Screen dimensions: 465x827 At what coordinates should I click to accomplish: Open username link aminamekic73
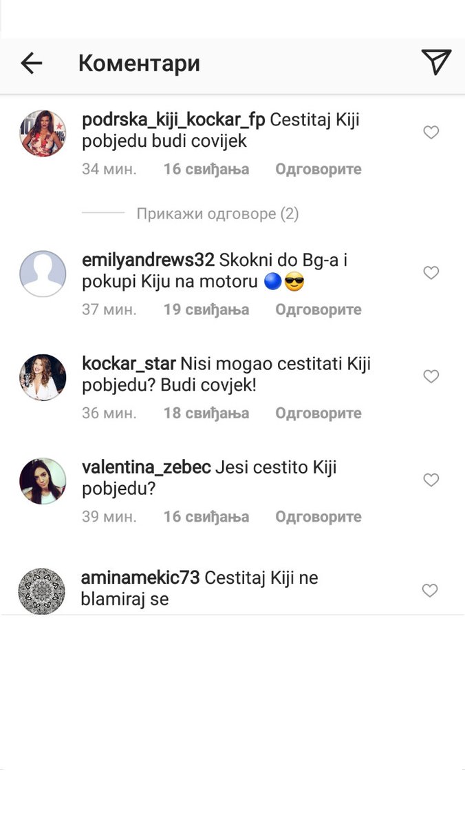coord(141,578)
